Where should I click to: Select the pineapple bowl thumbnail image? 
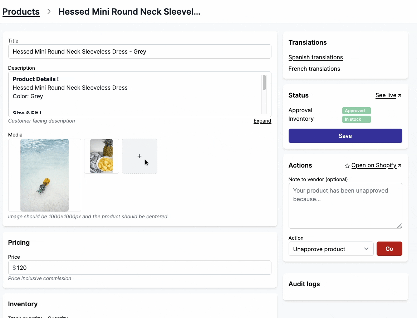click(102, 156)
